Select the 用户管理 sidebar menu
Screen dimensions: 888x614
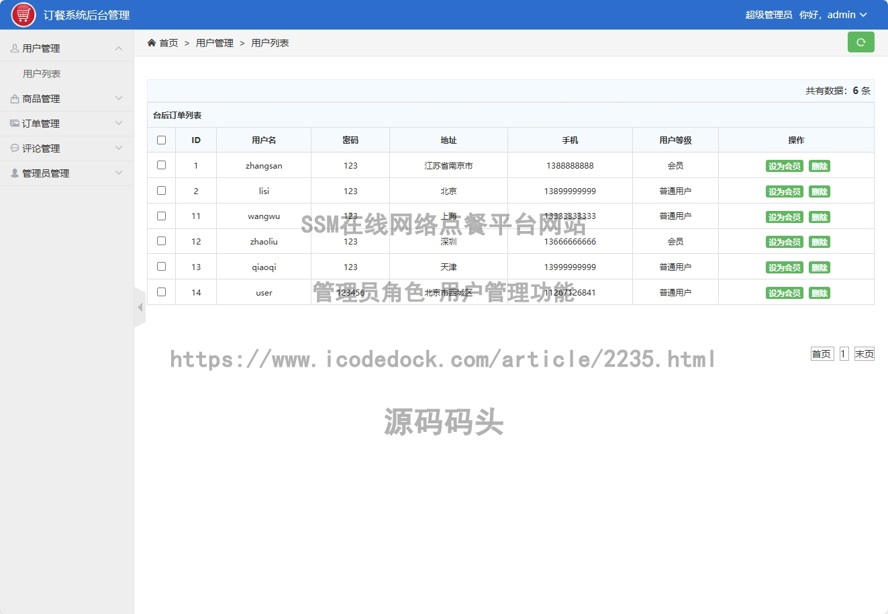[67, 48]
